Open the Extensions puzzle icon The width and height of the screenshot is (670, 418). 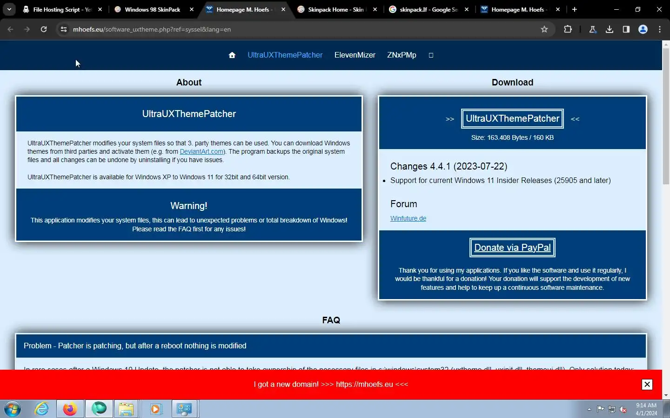click(568, 29)
